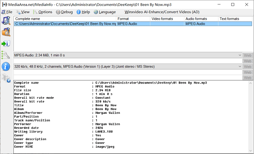Click the Recorded date value 2026

point(99,128)
